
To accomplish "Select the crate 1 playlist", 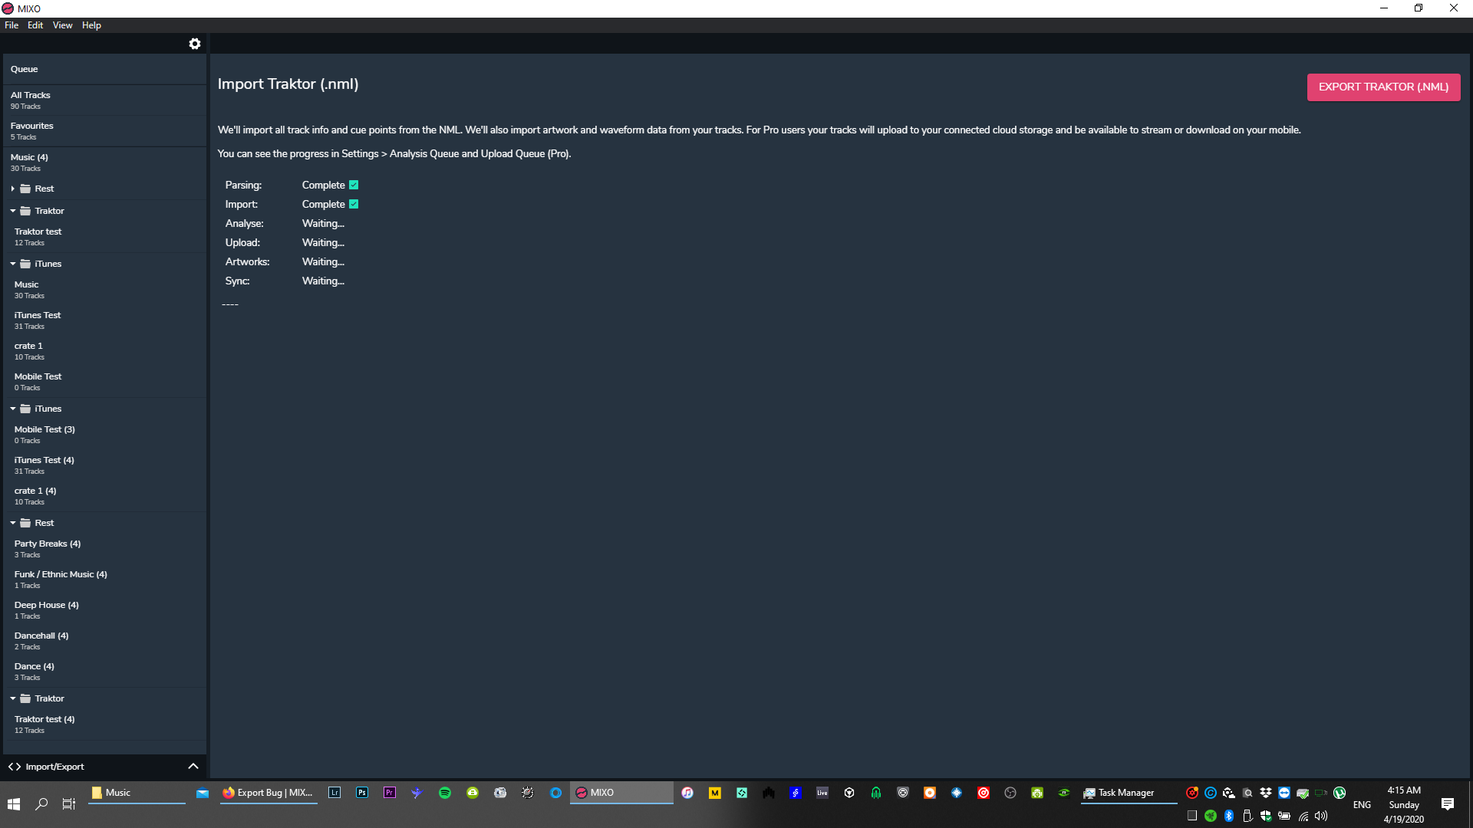I will (104, 351).
